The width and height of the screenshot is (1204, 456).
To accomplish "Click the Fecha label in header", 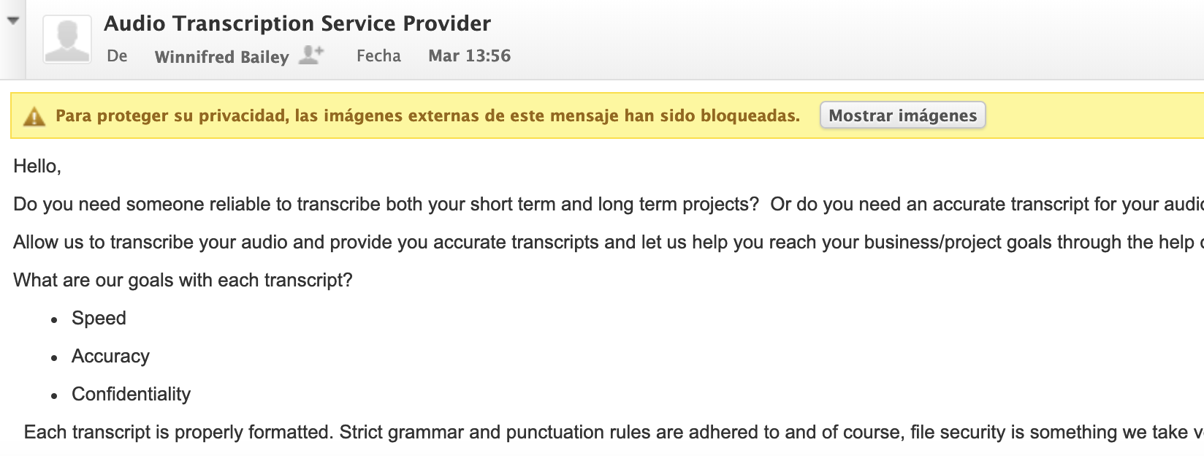I will tap(378, 56).
